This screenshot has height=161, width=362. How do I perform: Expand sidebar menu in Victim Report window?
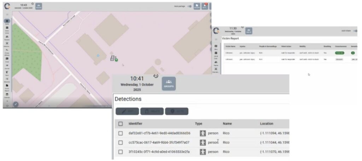(216, 39)
